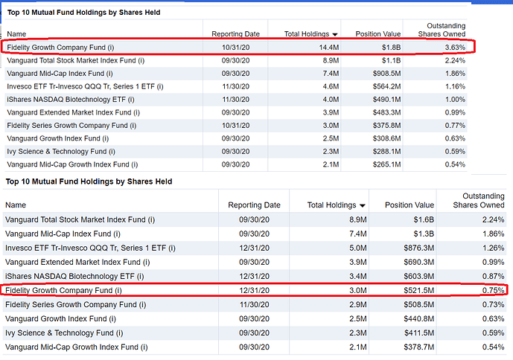
Task: Open info icon for Vanguard Extended Market, $483.3M row
Action: coord(136,112)
